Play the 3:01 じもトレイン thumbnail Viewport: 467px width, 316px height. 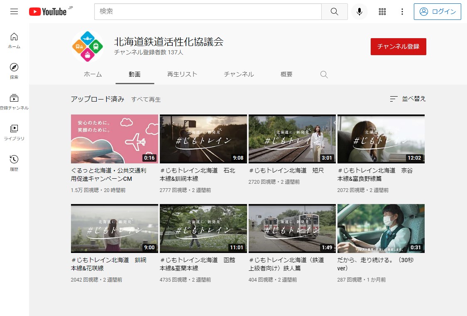pos(292,139)
